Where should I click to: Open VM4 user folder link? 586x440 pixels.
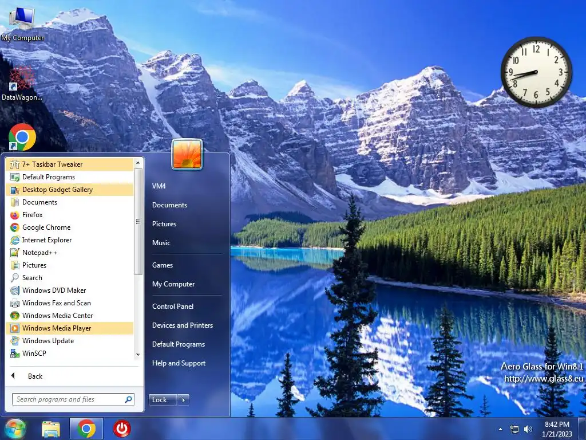click(159, 186)
